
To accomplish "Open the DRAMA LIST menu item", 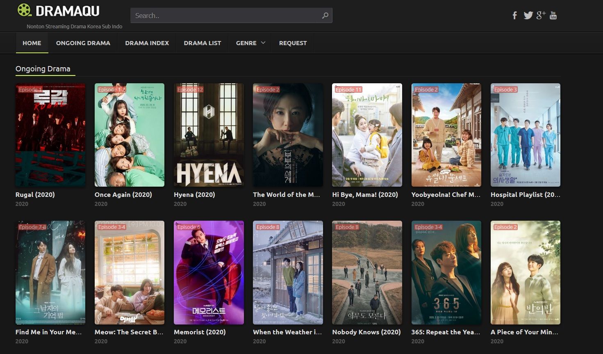I will pyautogui.click(x=203, y=43).
